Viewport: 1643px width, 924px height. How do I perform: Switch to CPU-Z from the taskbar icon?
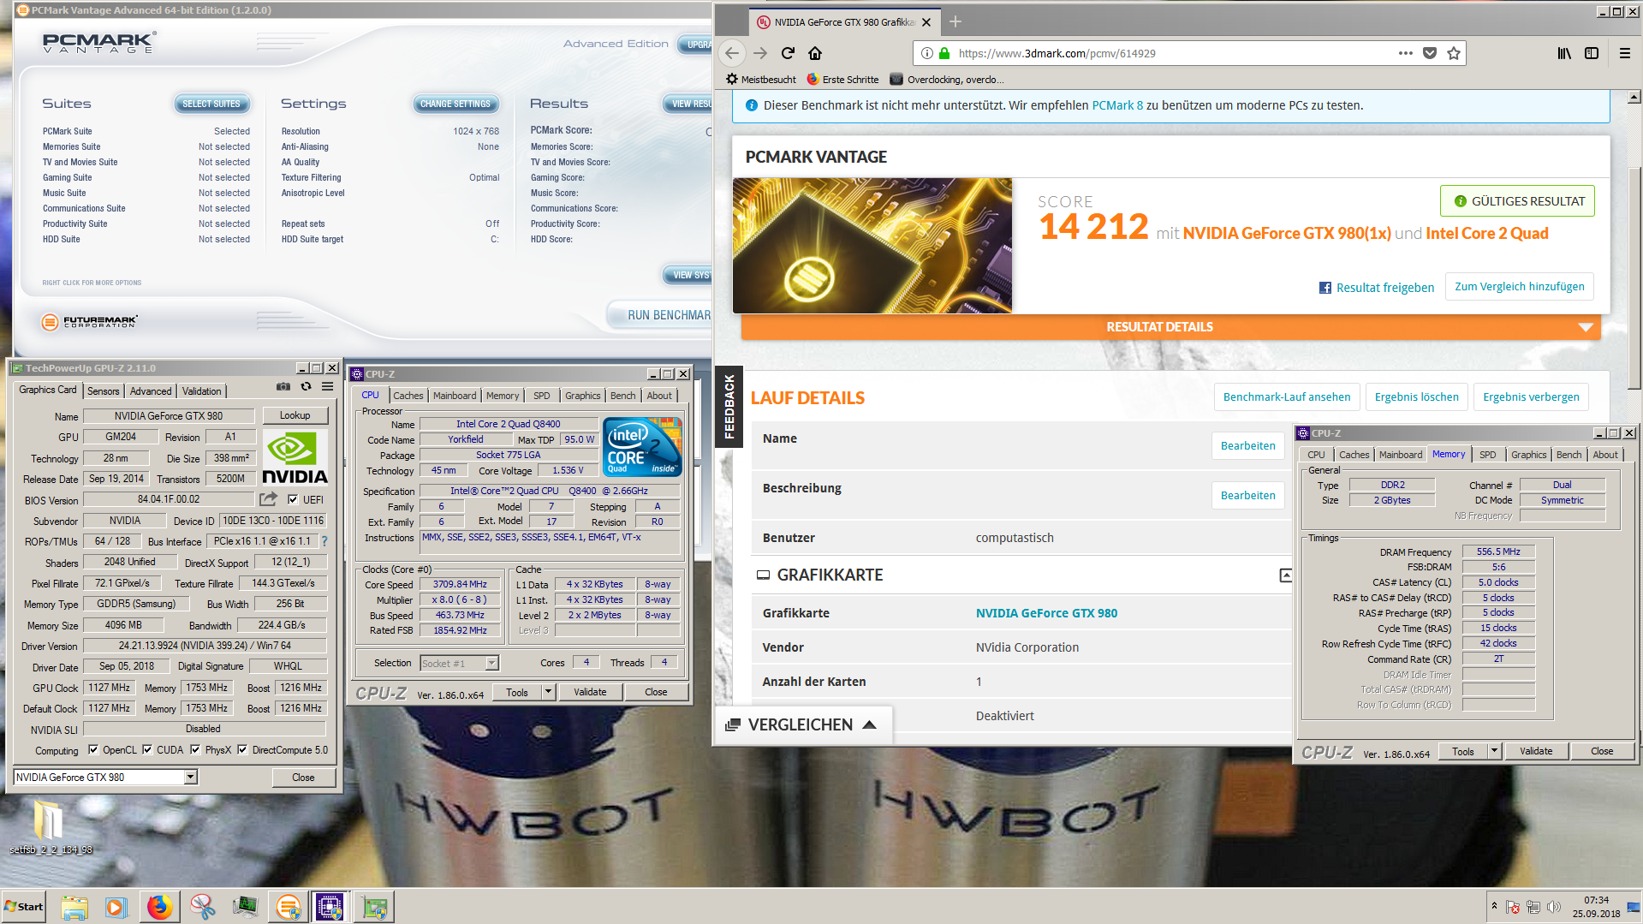[x=330, y=907]
